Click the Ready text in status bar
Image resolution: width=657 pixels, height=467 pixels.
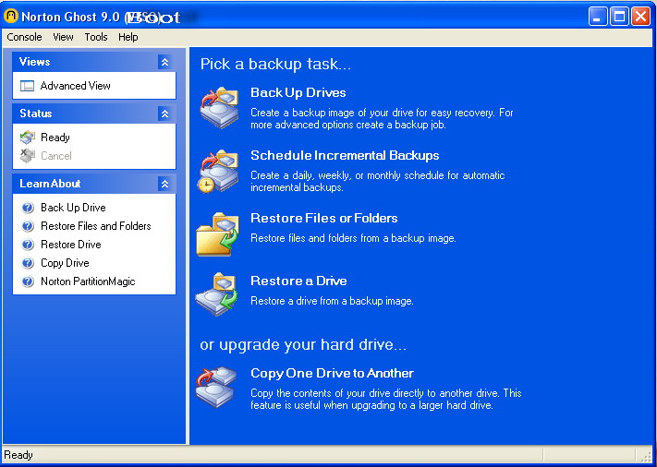coord(18,455)
